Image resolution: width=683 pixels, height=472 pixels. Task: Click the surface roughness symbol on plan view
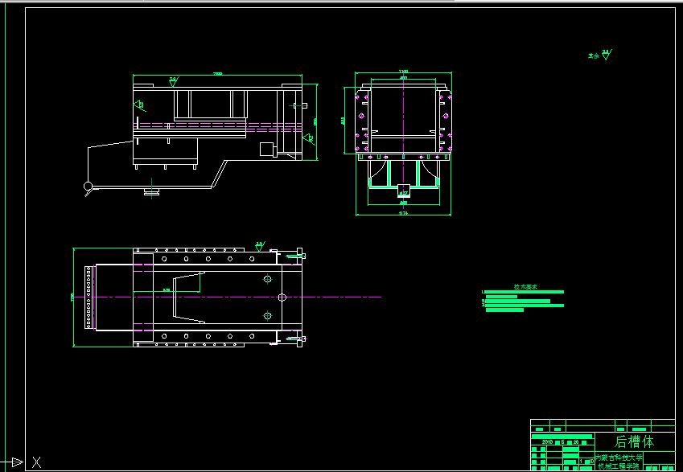tap(260, 246)
